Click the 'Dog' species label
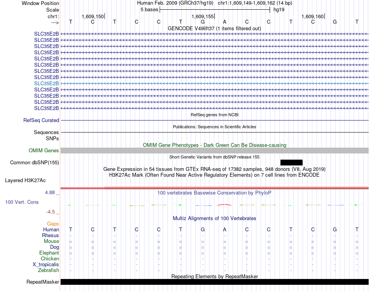The image size is (369, 291). point(54,247)
